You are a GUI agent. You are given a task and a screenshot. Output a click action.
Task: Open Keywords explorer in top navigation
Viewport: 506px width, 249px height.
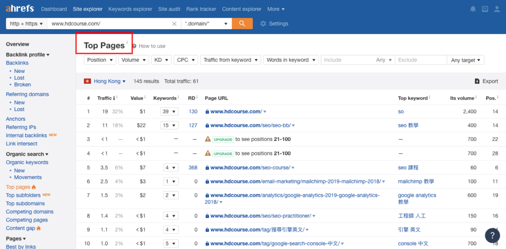click(x=130, y=9)
